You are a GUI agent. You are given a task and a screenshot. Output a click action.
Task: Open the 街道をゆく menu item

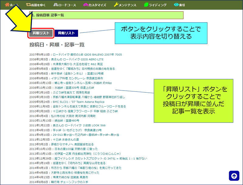coord(36,5)
